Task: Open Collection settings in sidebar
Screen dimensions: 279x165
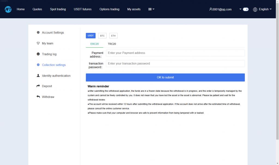Action: [x=54, y=65]
